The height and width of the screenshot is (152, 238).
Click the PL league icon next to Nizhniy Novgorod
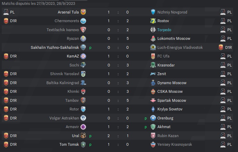(223, 12)
